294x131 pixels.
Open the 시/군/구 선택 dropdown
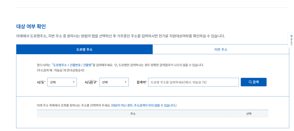click(x=114, y=82)
